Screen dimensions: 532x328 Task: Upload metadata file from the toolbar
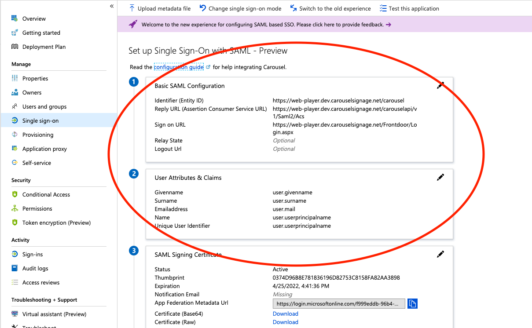[x=160, y=8]
